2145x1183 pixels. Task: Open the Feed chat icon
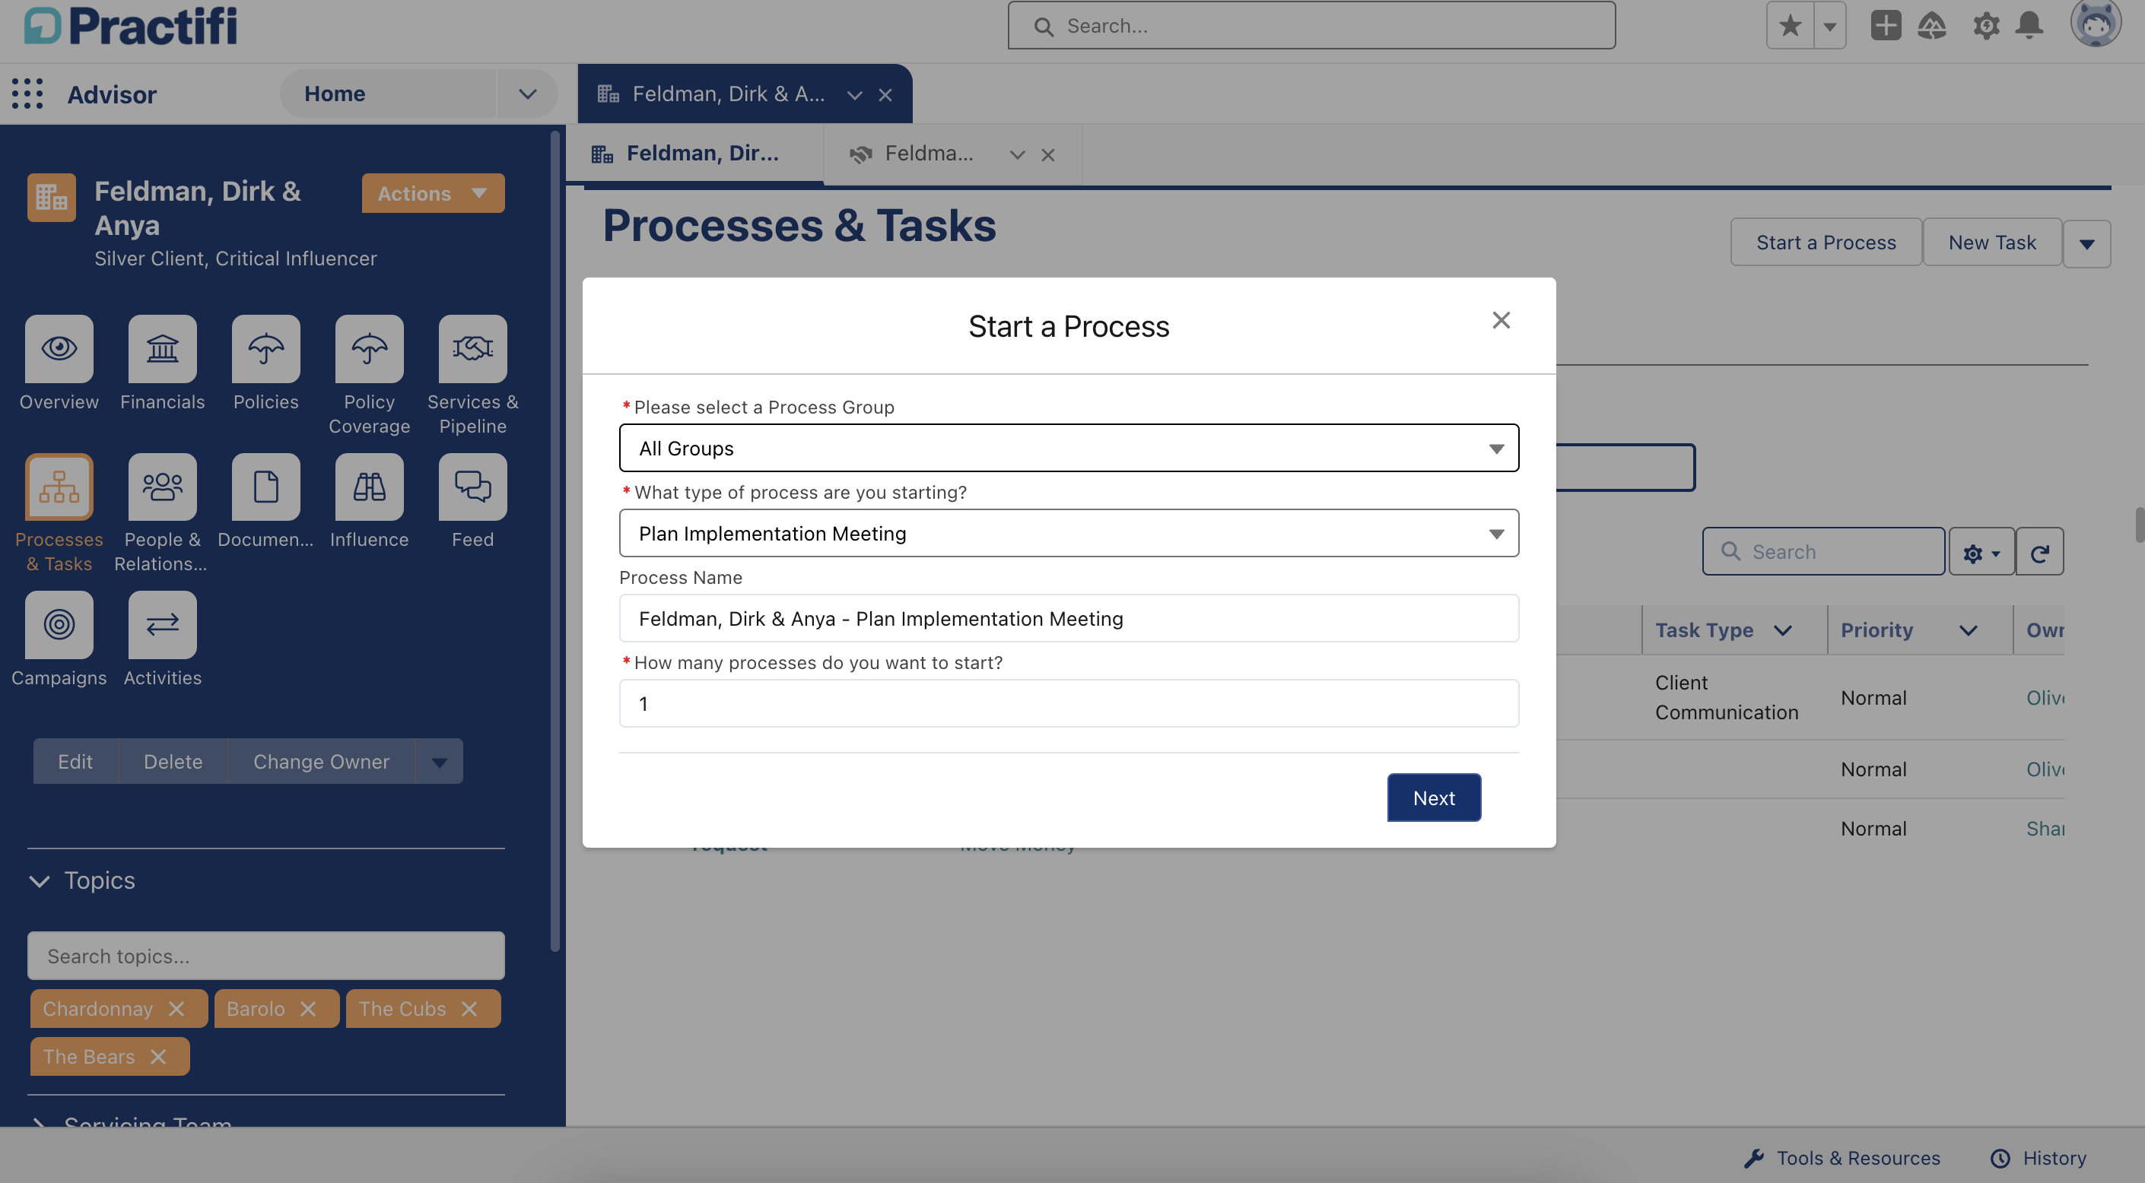coord(472,486)
